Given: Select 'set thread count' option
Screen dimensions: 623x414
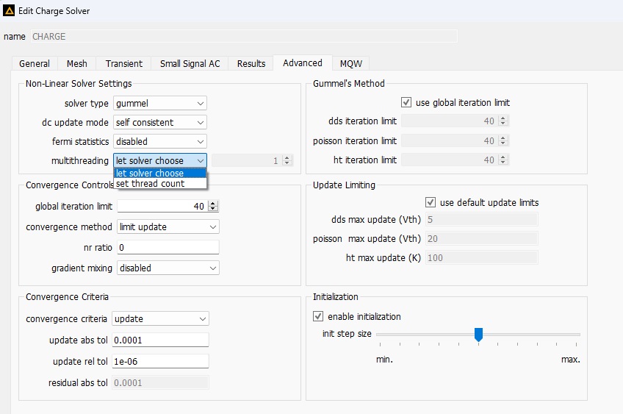Looking at the screenshot, I should click(151, 184).
